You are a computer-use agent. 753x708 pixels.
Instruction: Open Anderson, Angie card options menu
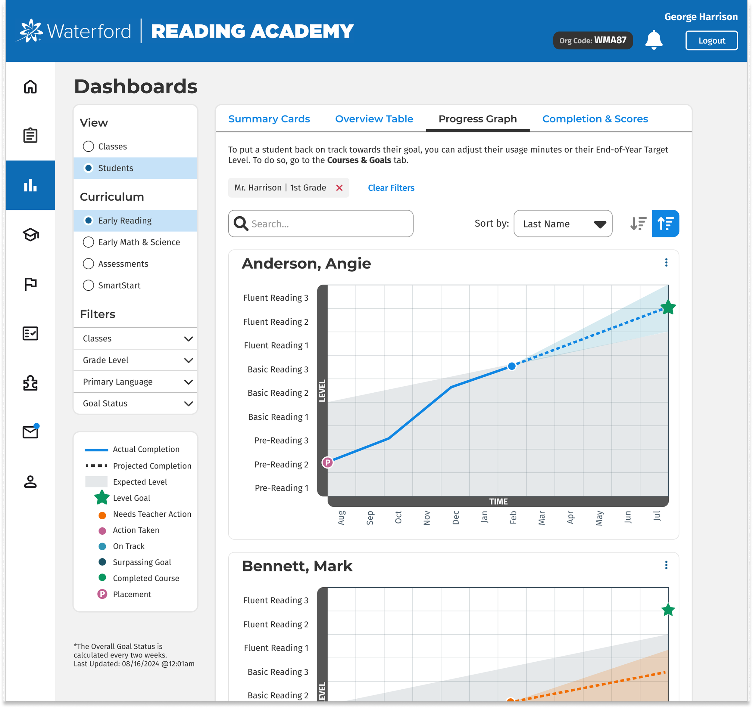(666, 263)
